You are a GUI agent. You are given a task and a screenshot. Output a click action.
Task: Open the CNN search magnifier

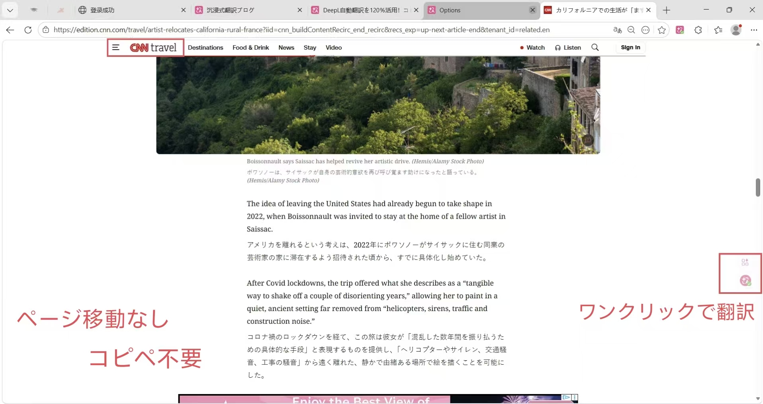(x=595, y=48)
